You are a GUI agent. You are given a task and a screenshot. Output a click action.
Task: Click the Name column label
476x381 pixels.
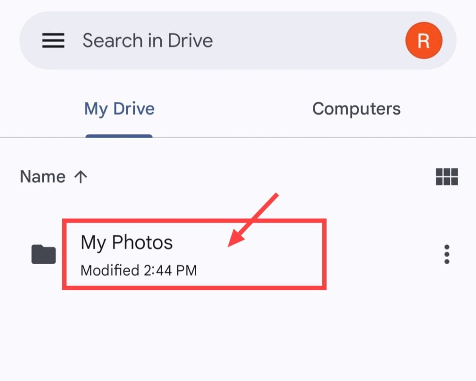point(43,176)
